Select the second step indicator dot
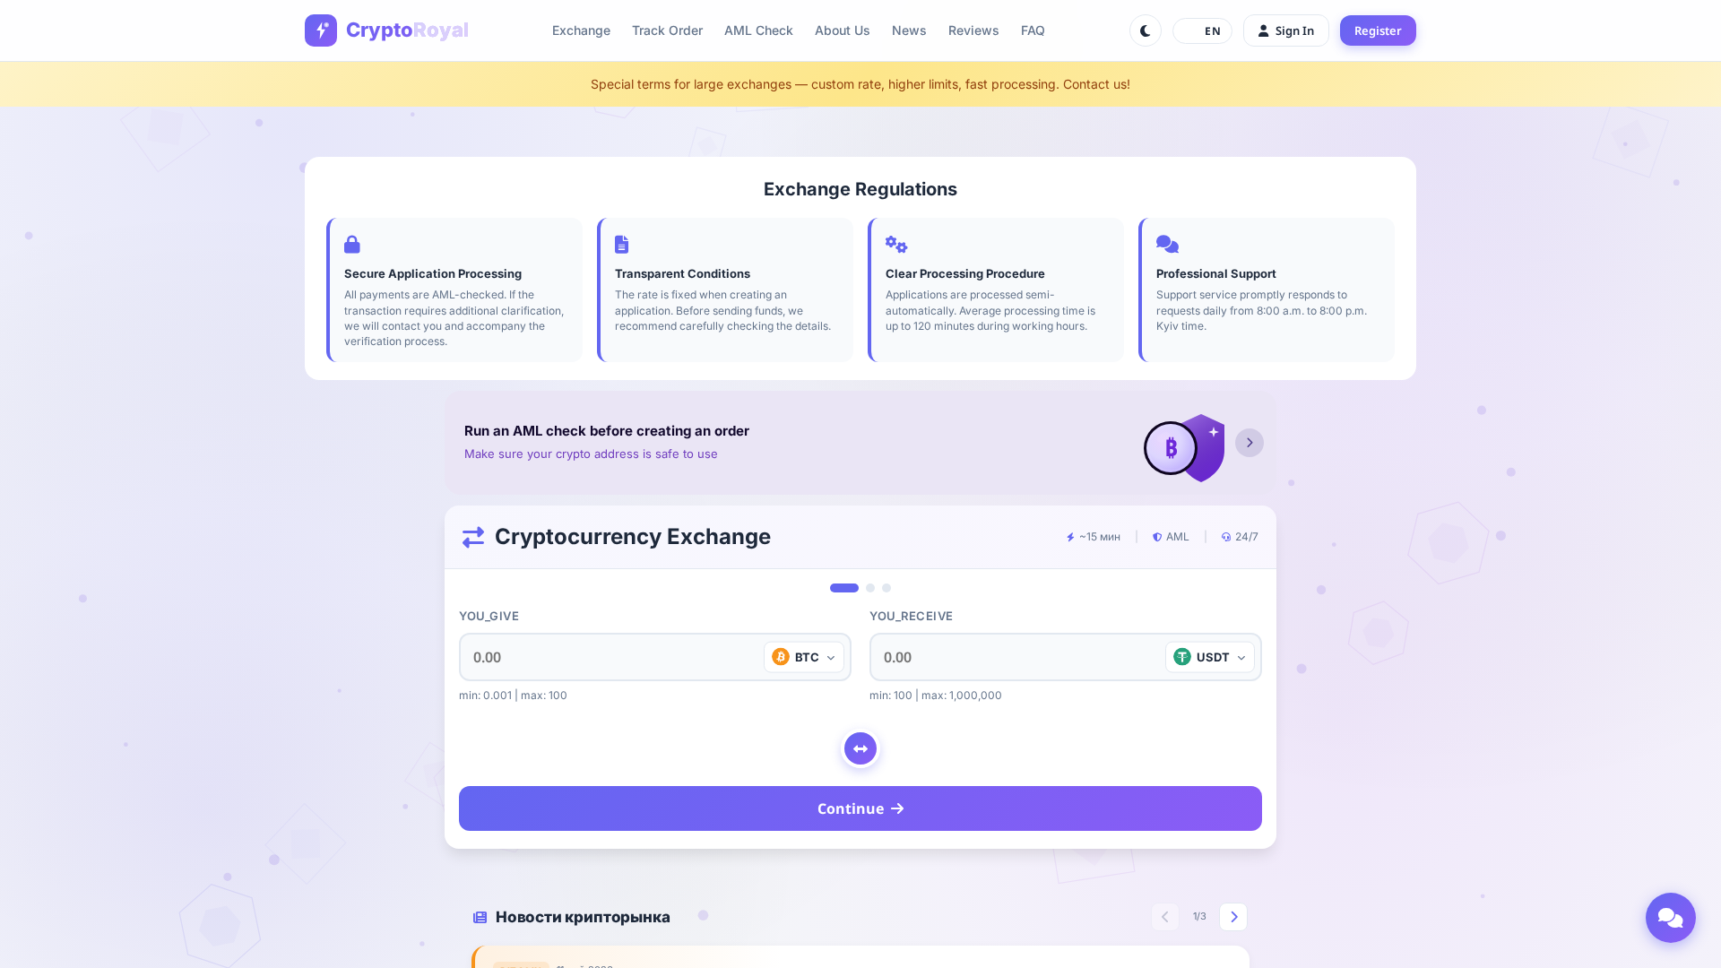 pyautogui.click(x=870, y=588)
